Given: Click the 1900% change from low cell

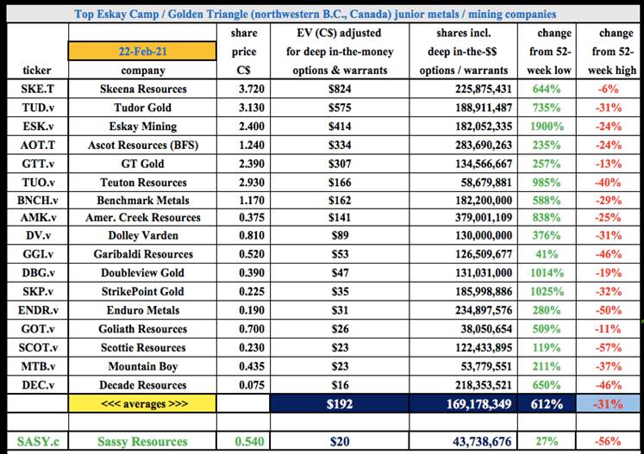Looking at the screenshot, I should click(547, 126).
